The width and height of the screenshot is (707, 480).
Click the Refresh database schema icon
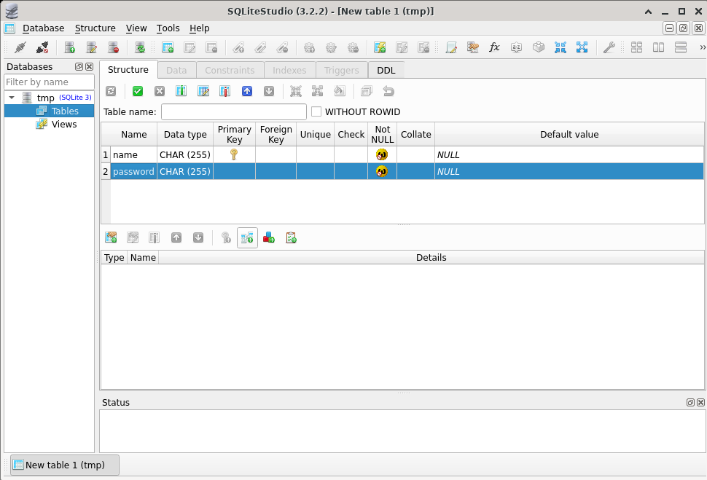140,47
